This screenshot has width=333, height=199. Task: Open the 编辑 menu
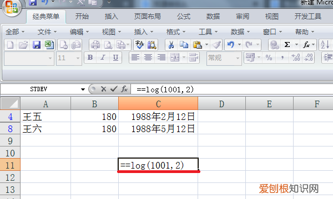point(79,32)
